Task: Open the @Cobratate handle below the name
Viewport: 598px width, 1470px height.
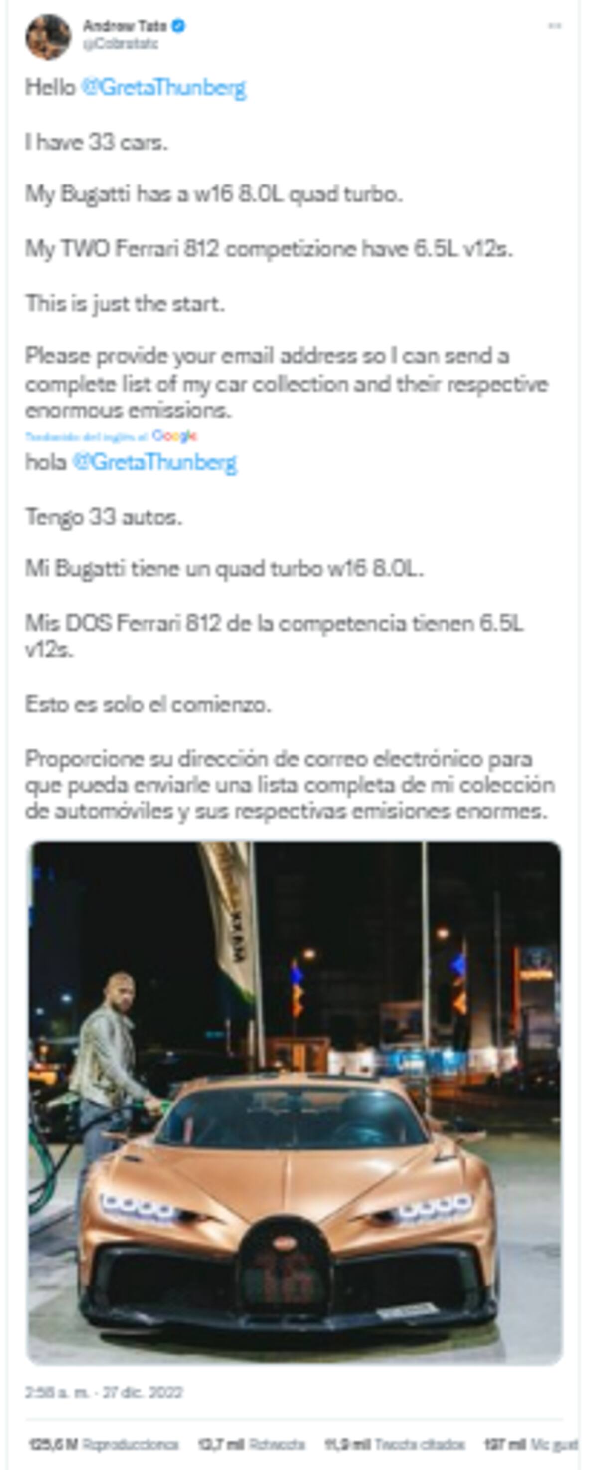Action: pyautogui.click(x=120, y=44)
